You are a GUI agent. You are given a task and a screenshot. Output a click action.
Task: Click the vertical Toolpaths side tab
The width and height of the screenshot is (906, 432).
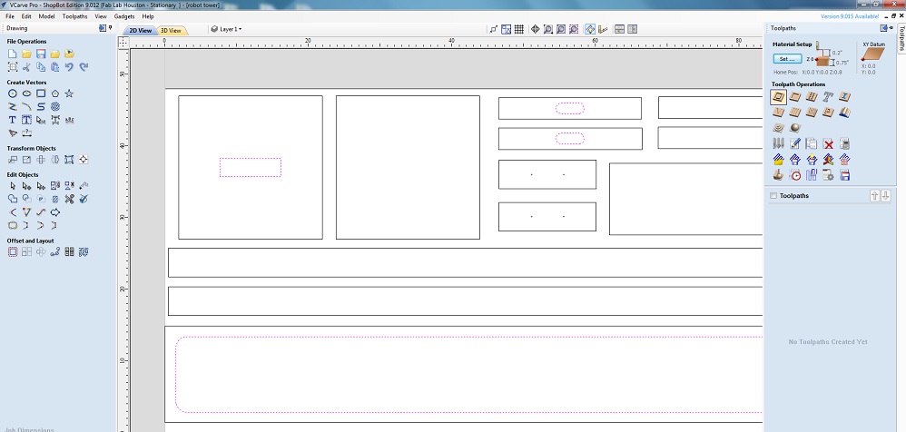(x=901, y=39)
